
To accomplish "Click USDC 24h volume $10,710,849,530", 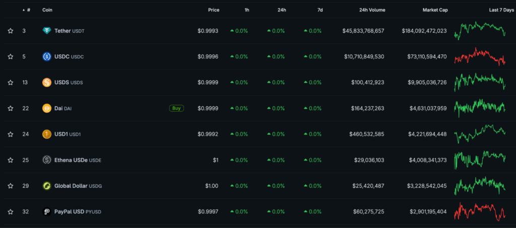I will [x=364, y=56].
